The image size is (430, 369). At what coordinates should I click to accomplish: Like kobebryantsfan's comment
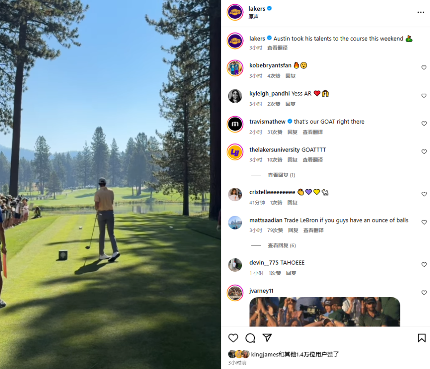click(x=424, y=68)
